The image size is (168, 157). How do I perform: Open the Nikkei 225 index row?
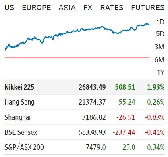coord(85,87)
